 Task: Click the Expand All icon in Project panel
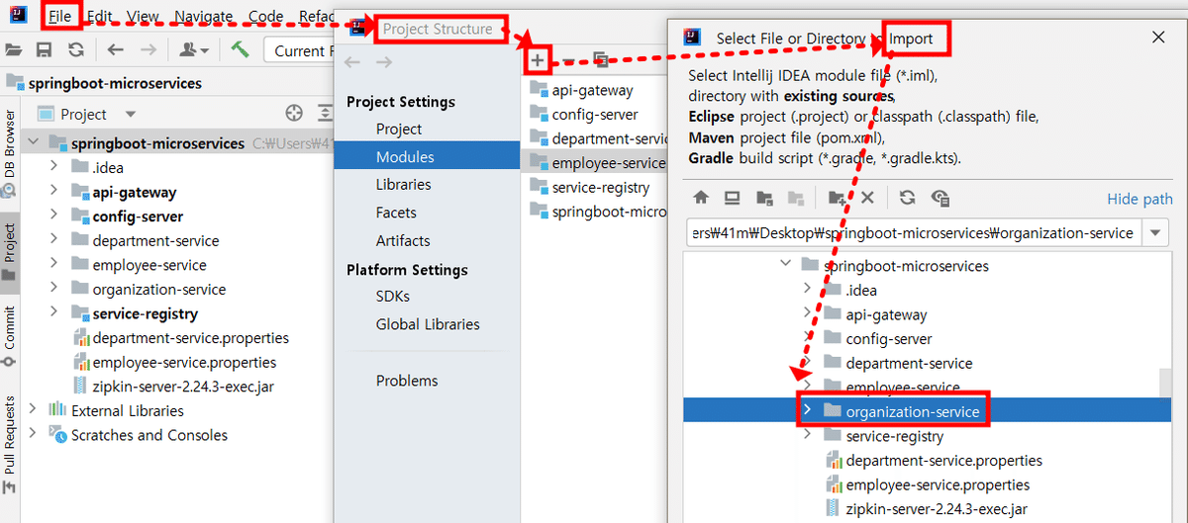325,114
